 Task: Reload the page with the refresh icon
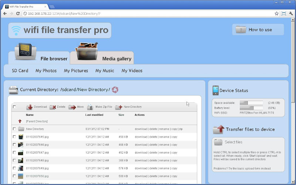point(18,14)
